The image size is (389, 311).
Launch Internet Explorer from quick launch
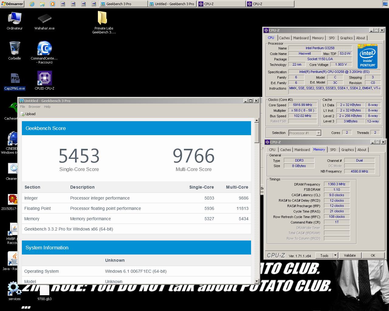click(32, 4)
